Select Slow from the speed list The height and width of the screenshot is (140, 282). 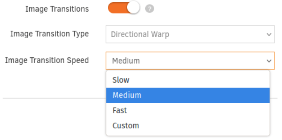(188, 80)
